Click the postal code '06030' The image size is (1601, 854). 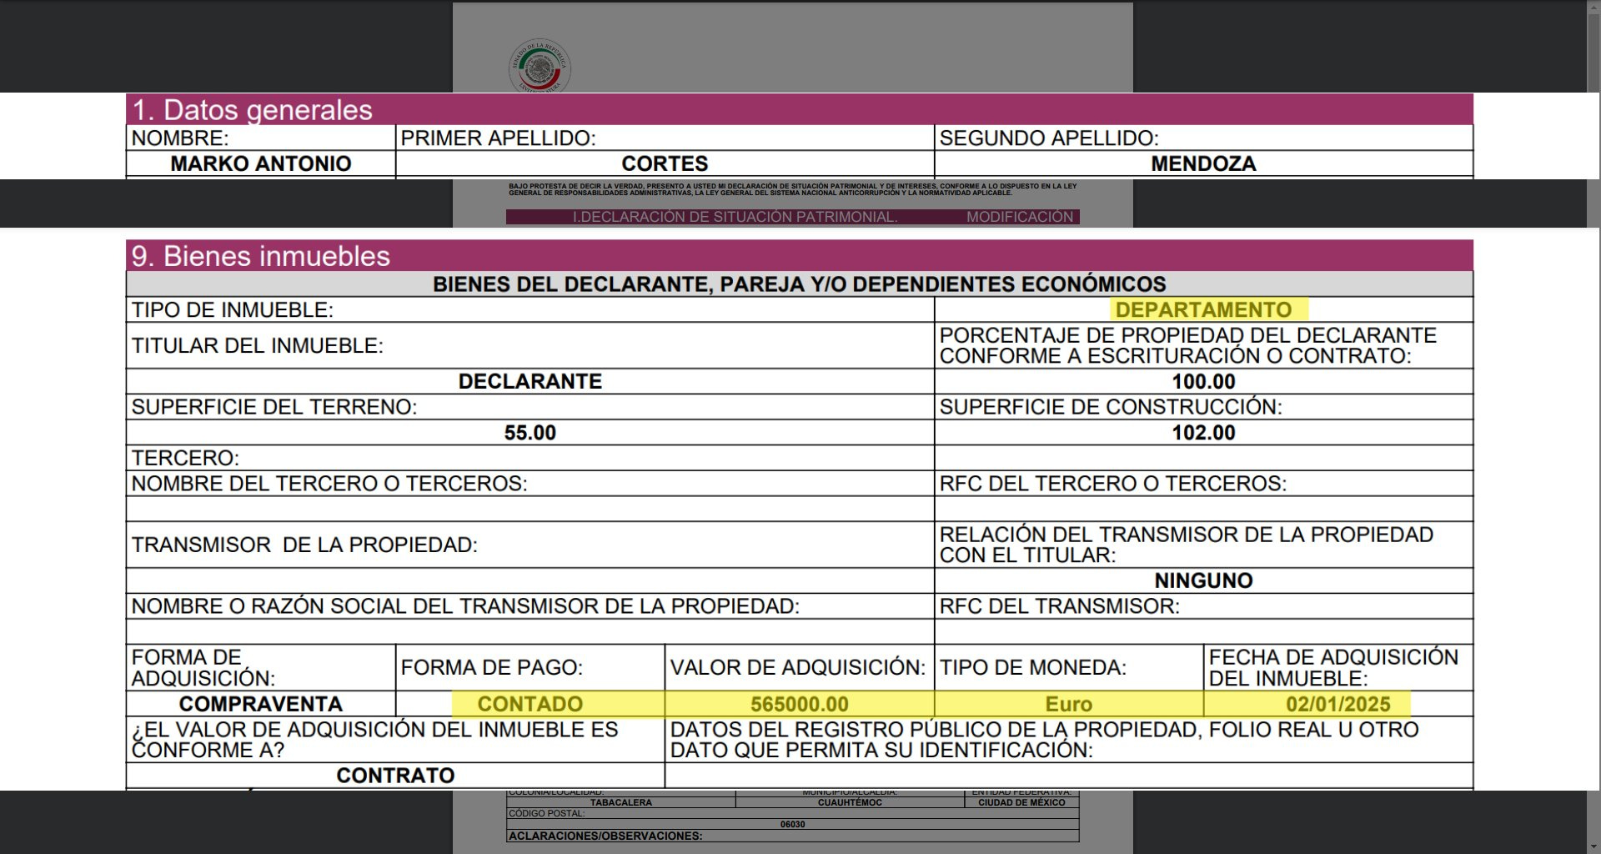point(792,824)
